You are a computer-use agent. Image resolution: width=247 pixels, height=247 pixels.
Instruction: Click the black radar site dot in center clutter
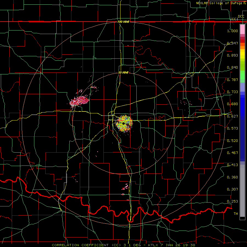coord(123,123)
